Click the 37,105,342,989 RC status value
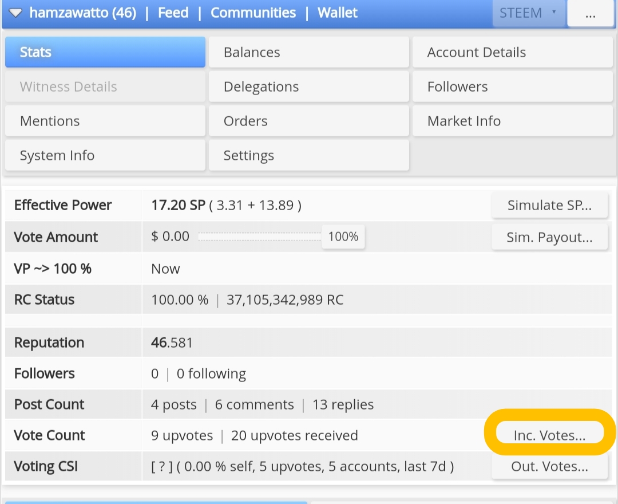The height and width of the screenshot is (504, 618). 284,300
